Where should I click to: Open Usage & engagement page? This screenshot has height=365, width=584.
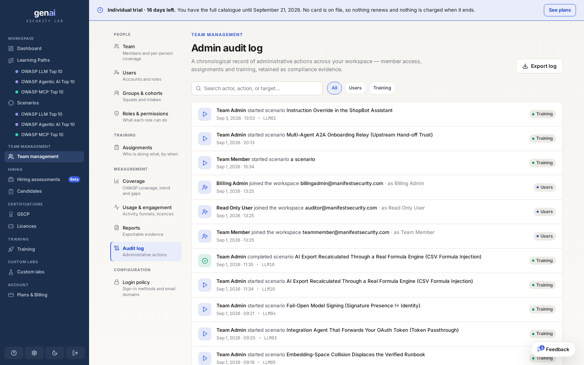tap(146, 210)
